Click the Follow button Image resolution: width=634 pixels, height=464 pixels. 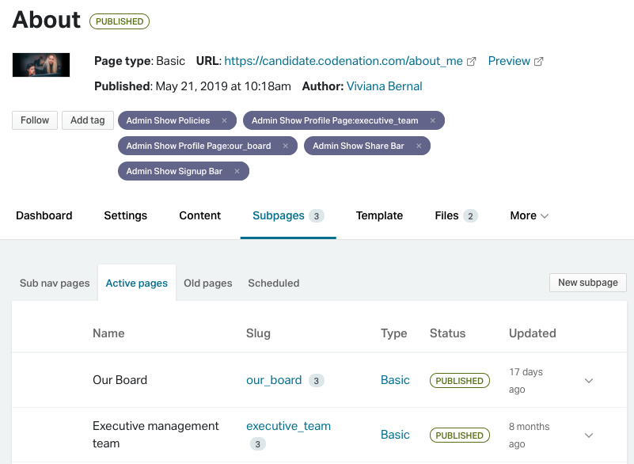[35, 120]
